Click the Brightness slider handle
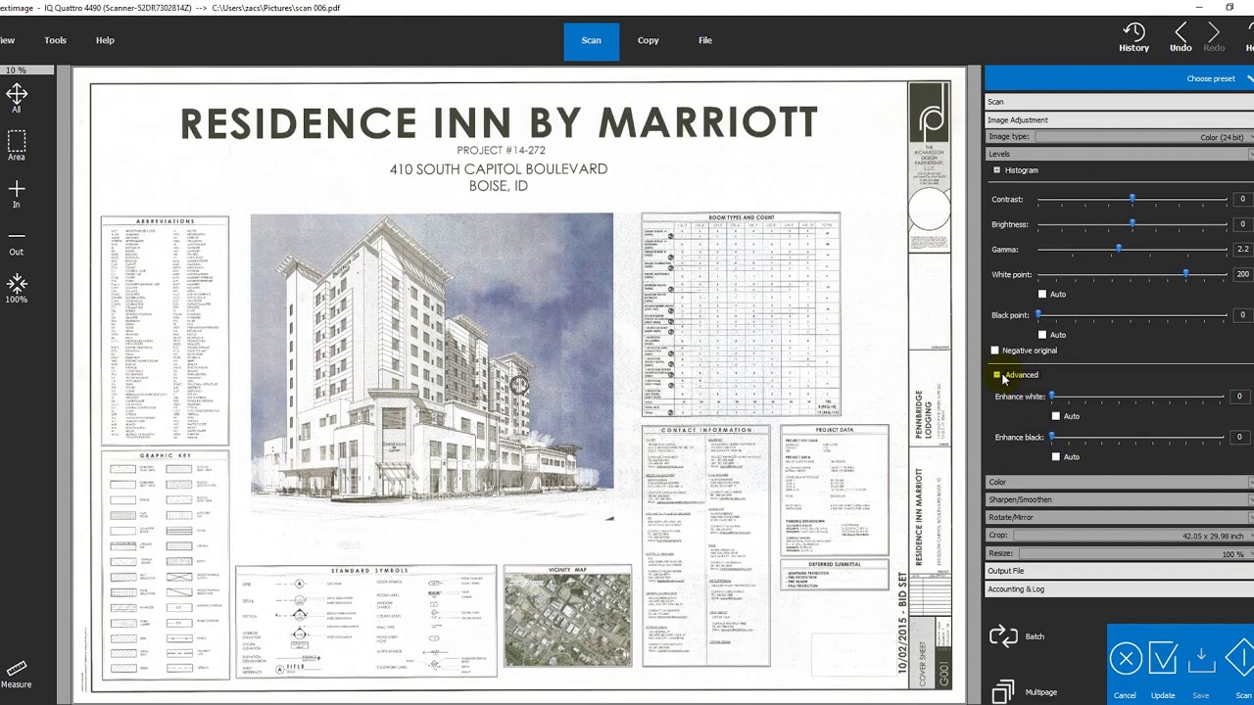This screenshot has width=1254, height=705. tap(1133, 224)
